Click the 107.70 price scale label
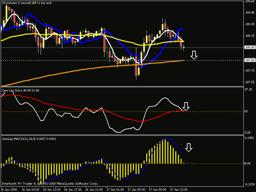 pos(250,71)
